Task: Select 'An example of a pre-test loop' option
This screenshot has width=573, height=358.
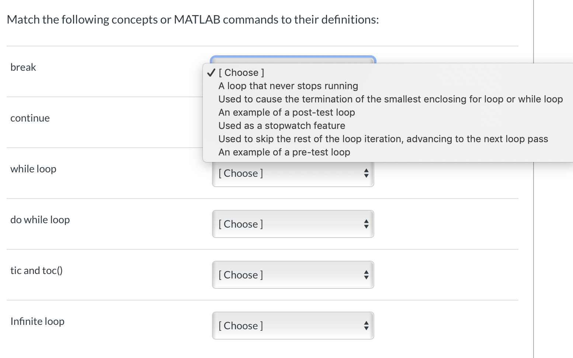Action: pos(284,152)
